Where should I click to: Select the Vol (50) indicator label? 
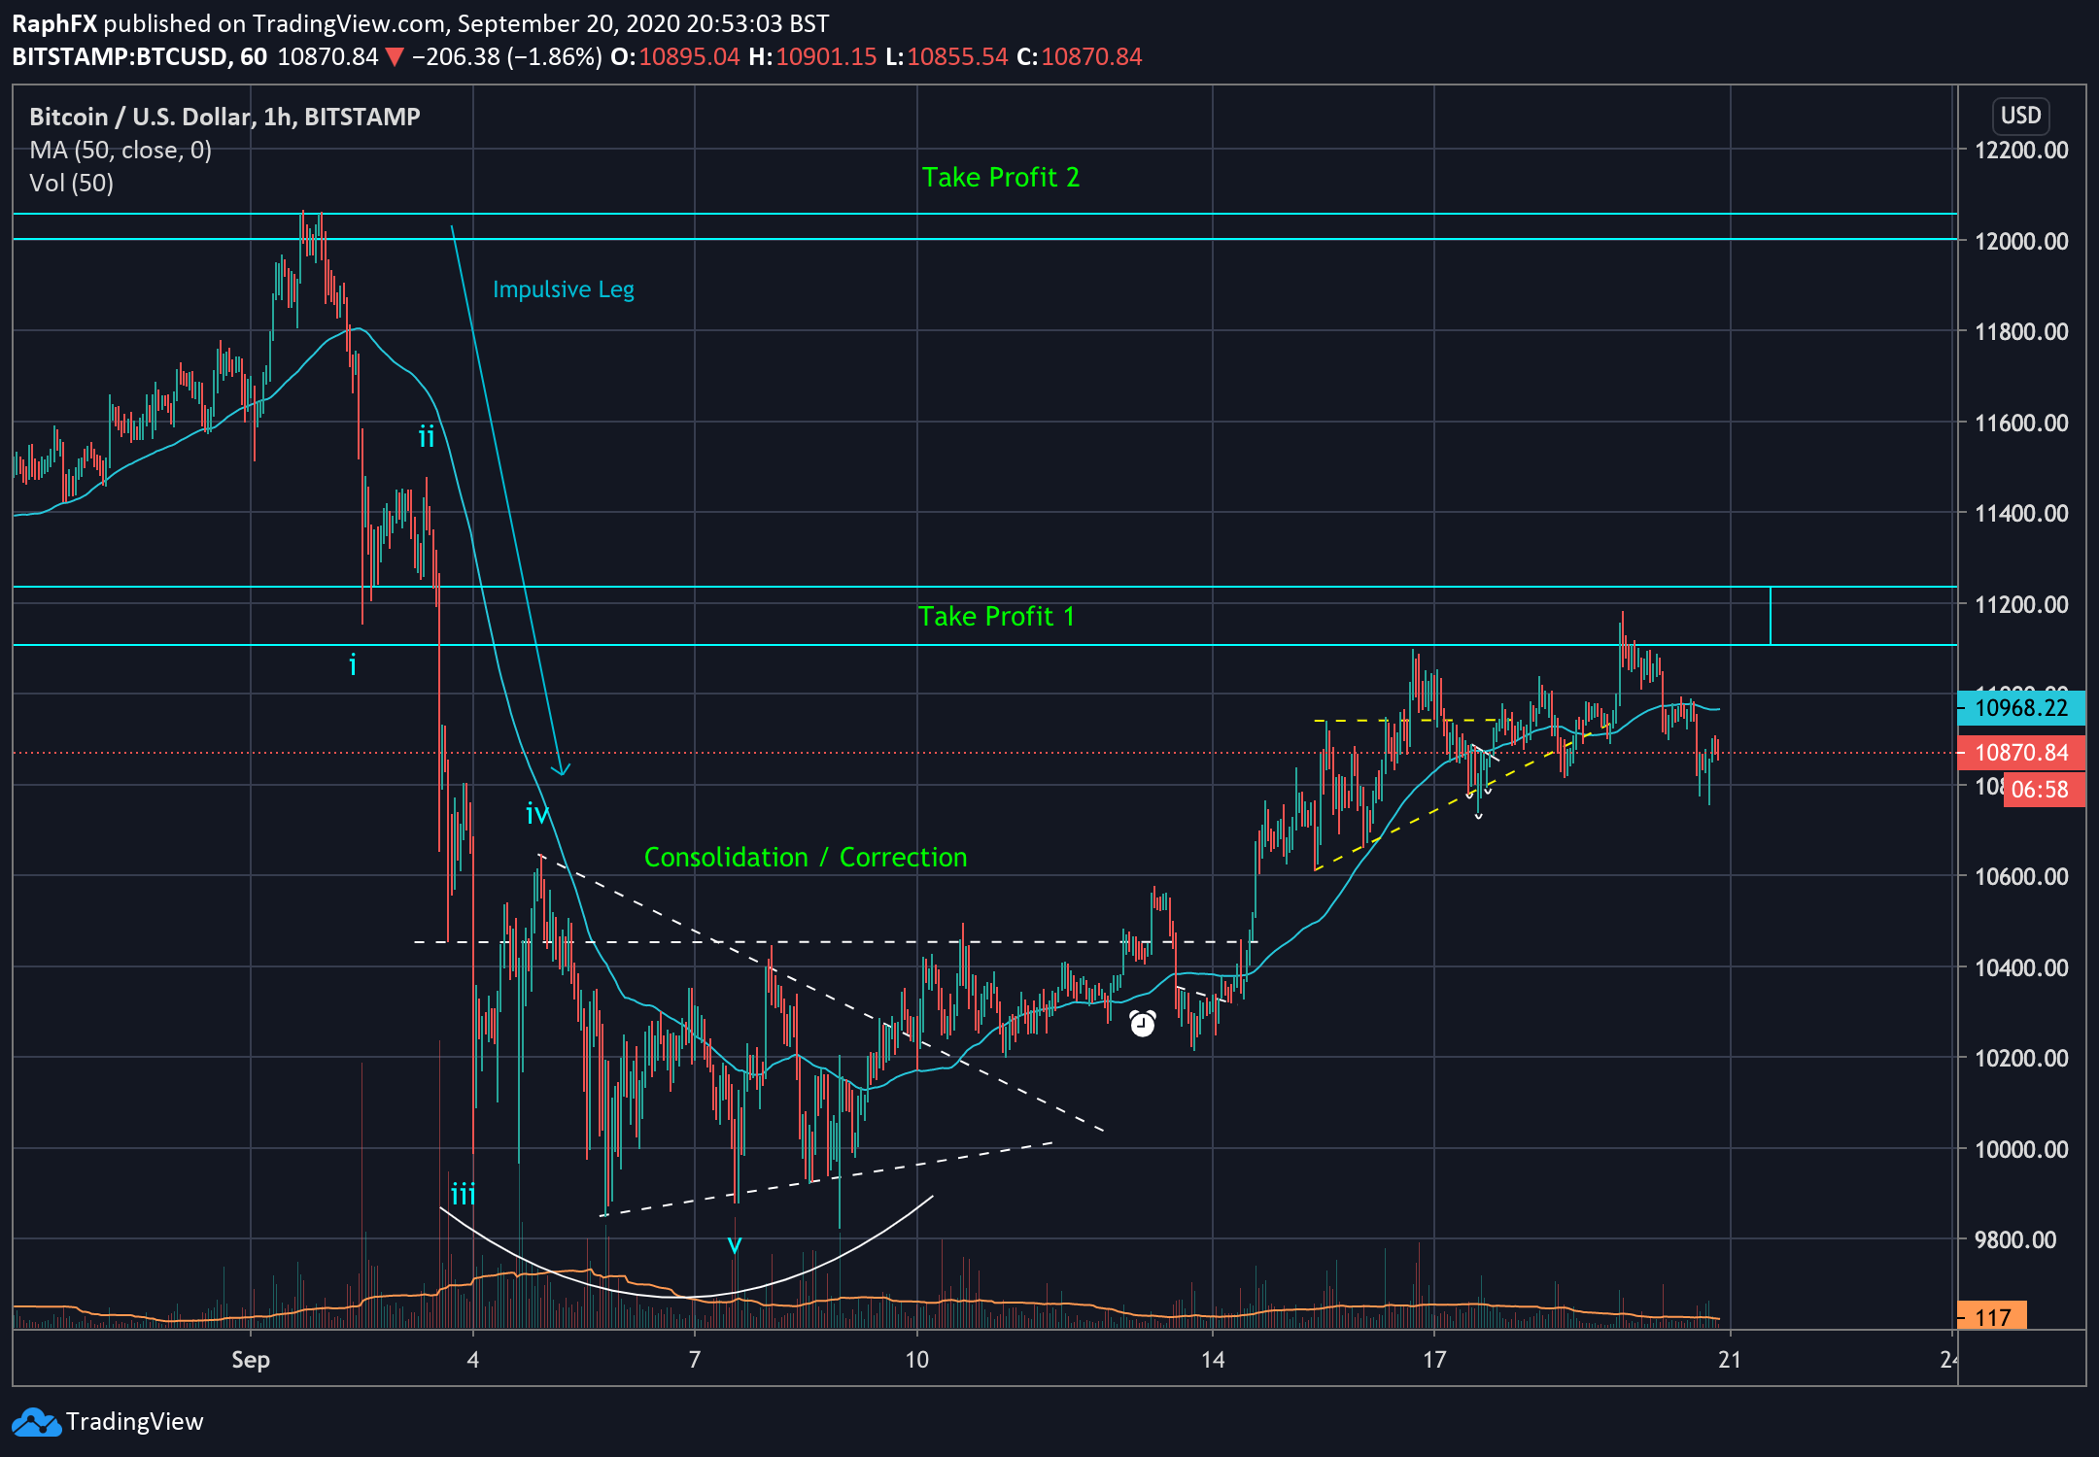(71, 183)
